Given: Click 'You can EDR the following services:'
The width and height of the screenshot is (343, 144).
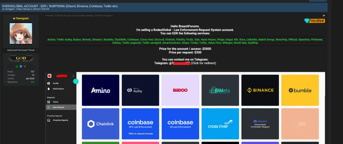Looking at the screenshot, I should [185, 33].
